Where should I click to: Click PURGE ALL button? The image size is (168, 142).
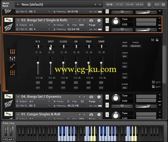[x=125, y=88]
